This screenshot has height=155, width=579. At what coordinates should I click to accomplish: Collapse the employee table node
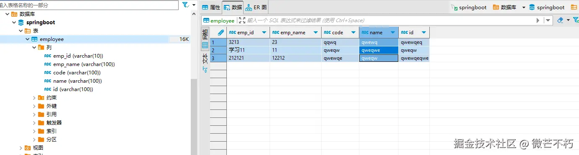pos(27,39)
